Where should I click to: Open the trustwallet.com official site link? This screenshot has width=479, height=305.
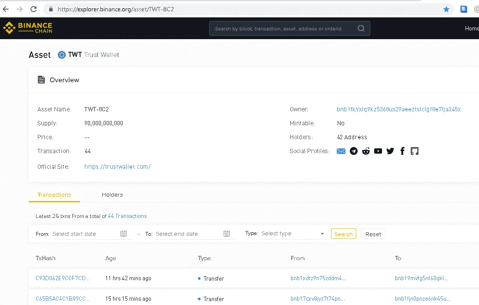[x=117, y=167]
